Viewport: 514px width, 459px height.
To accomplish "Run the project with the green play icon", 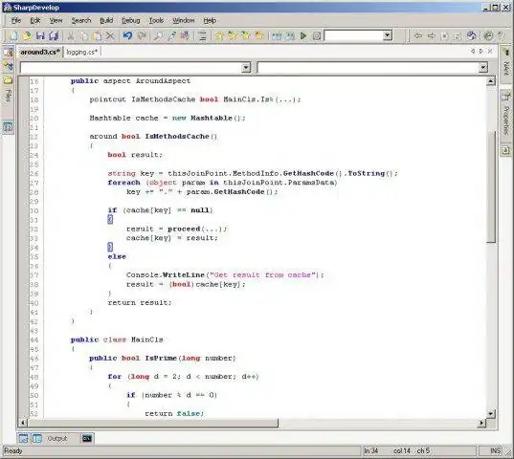I will pos(303,35).
